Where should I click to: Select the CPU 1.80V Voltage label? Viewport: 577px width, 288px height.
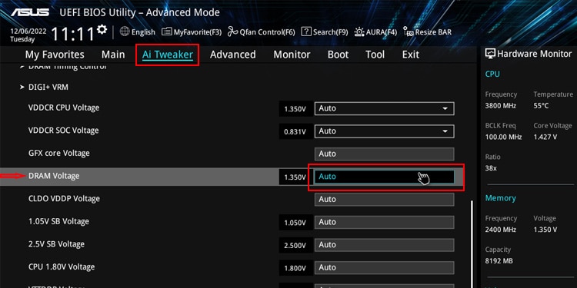point(62,267)
